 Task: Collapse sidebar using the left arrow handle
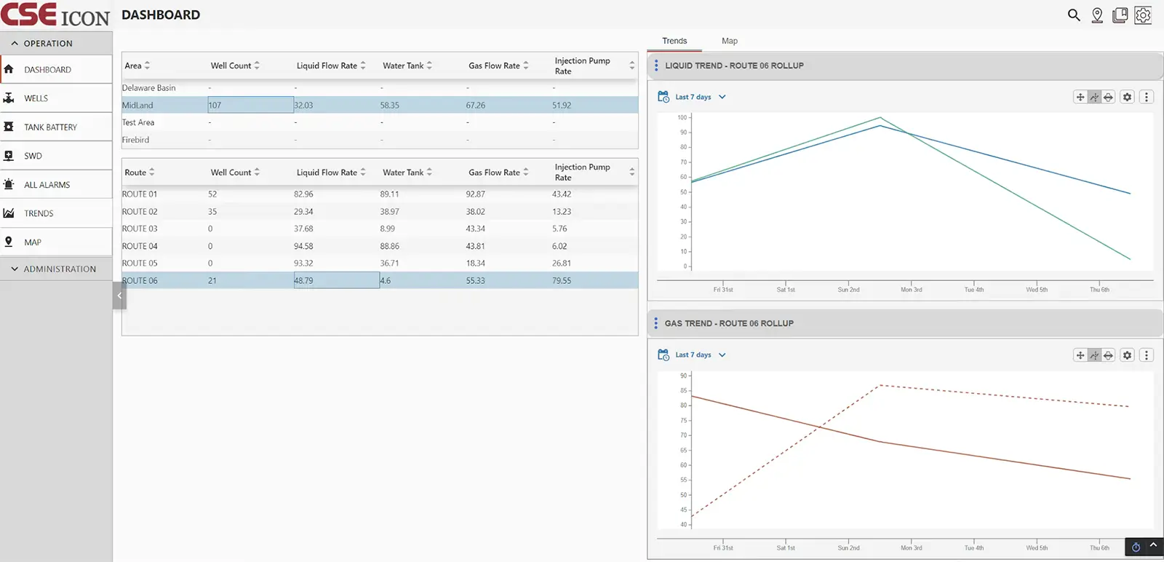pyautogui.click(x=119, y=296)
